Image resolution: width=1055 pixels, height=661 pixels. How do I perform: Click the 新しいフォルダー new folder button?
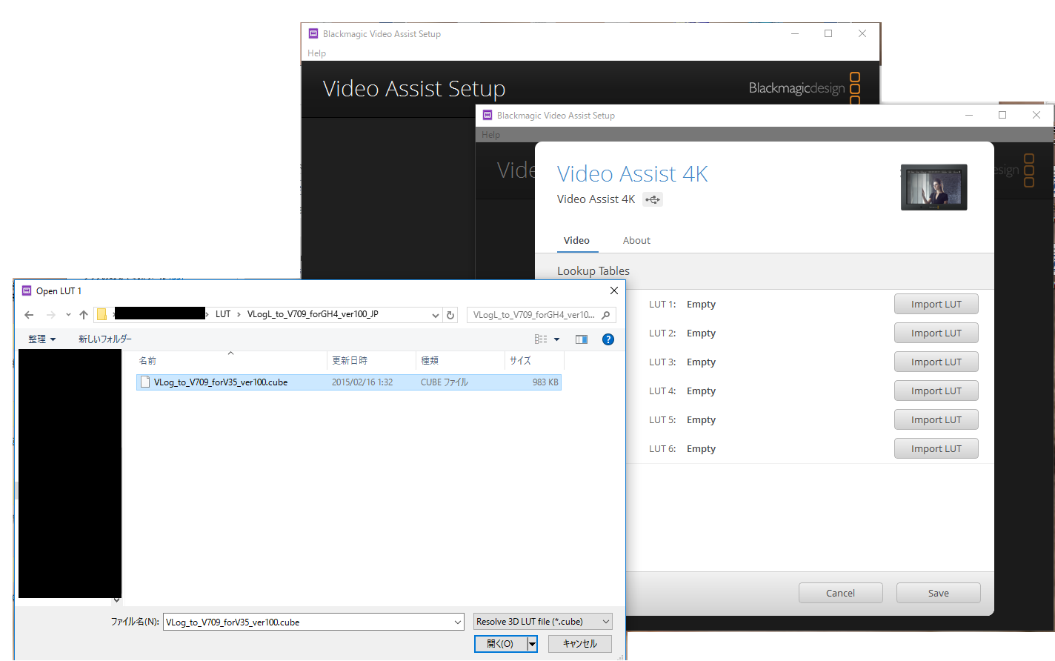(105, 339)
